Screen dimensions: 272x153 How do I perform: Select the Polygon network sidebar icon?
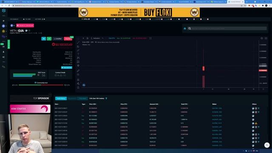pos(3,37)
